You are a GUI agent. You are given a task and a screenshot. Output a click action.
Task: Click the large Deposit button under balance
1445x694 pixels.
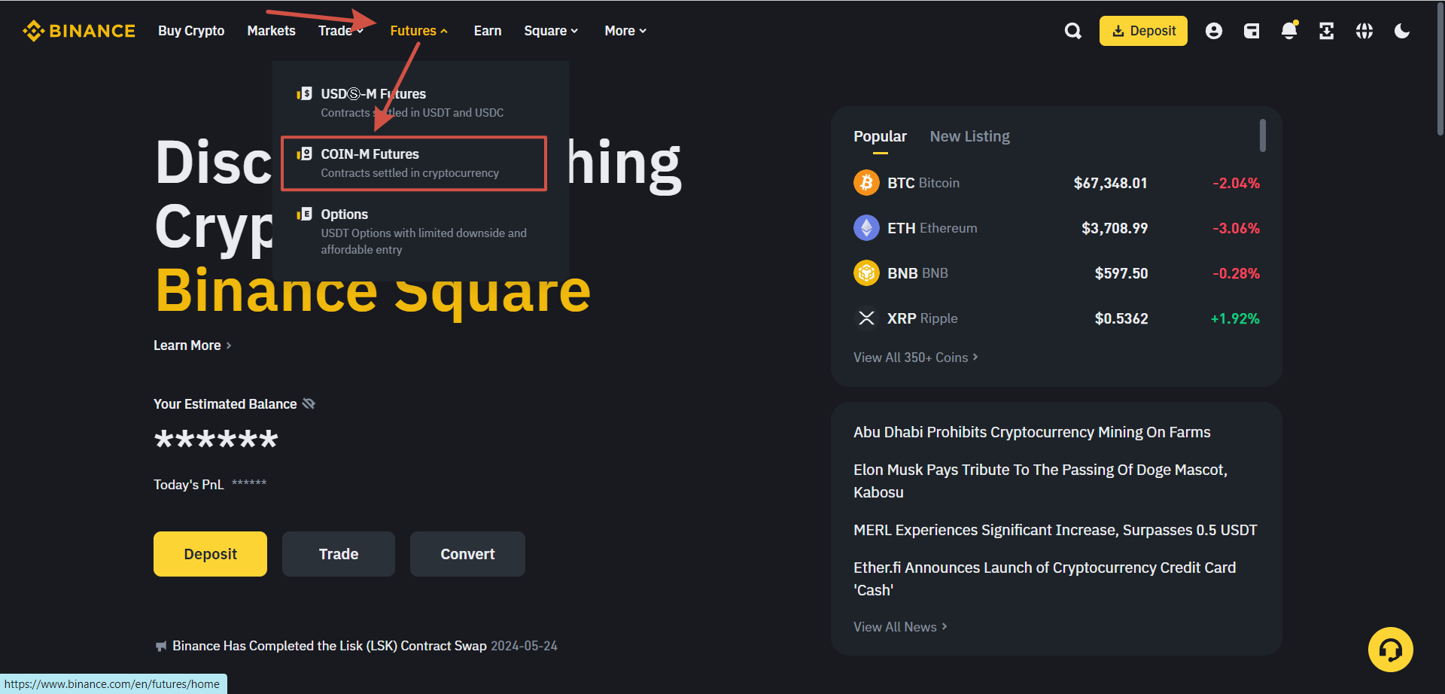click(210, 554)
